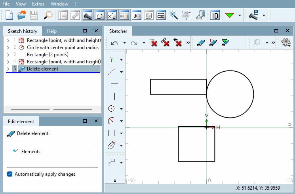Image resolution: width=295 pixels, height=194 pixels.
Task: Open the Point tool dropdown arrow
Action: (x=121, y=60)
